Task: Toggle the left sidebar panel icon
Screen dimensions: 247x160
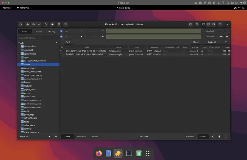Action: (x=203, y=24)
